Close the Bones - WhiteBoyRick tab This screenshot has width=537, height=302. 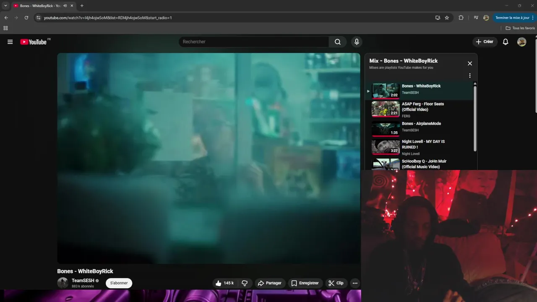point(72,6)
